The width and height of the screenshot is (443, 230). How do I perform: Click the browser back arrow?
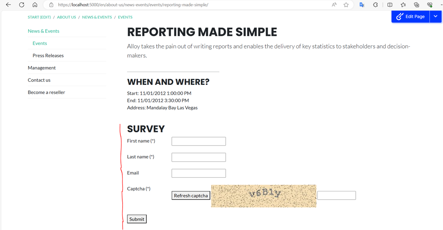coord(8,5)
